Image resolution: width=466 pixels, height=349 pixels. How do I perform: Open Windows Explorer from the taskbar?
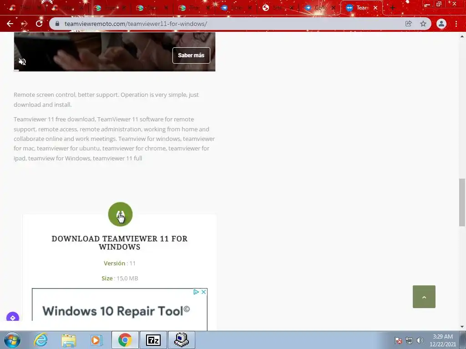(x=69, y=340)
